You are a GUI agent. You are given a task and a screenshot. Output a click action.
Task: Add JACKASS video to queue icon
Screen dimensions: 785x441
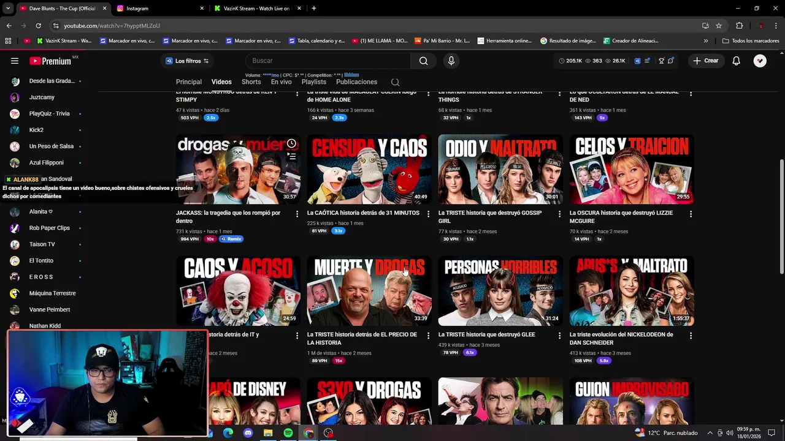(x=291, y=156)
